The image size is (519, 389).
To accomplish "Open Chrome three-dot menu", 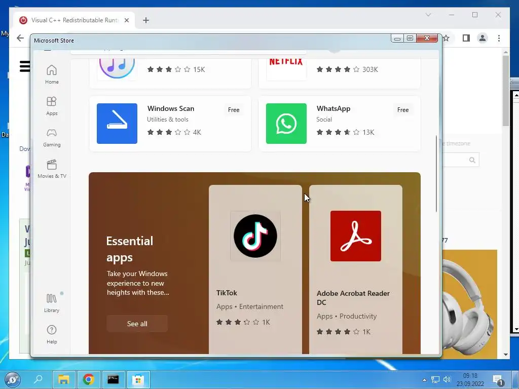I will (x=499, y=38).
